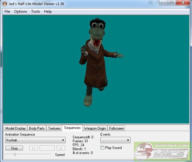This screenshot has height=162, width=192.
Task: Open the Help menu
Action: pyautogui.click(x=48, y=12)
